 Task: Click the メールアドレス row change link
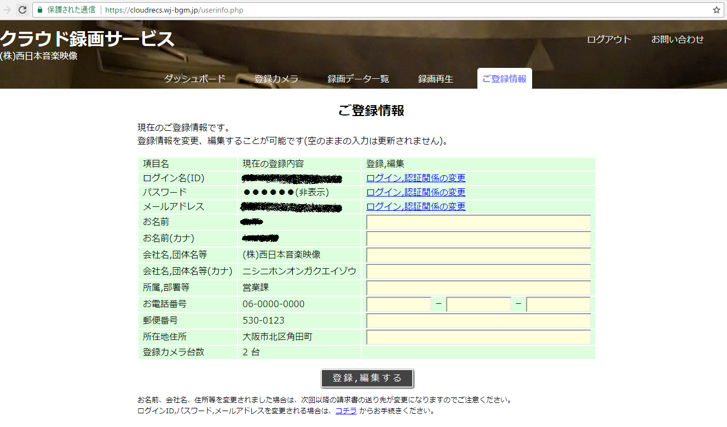(x=416, y=207)
